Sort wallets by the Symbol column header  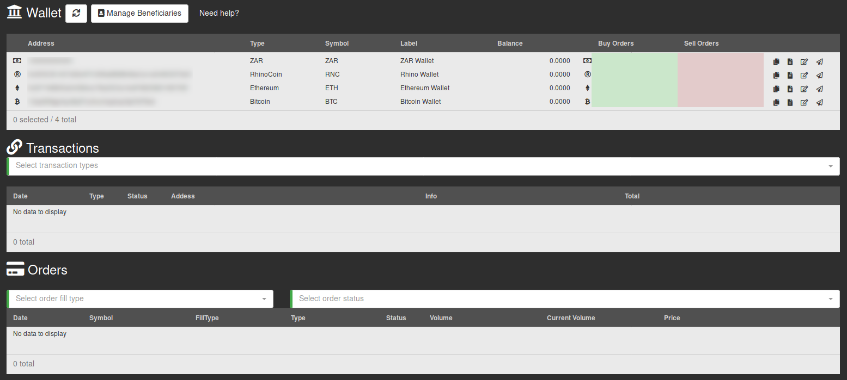pos(337,43)
